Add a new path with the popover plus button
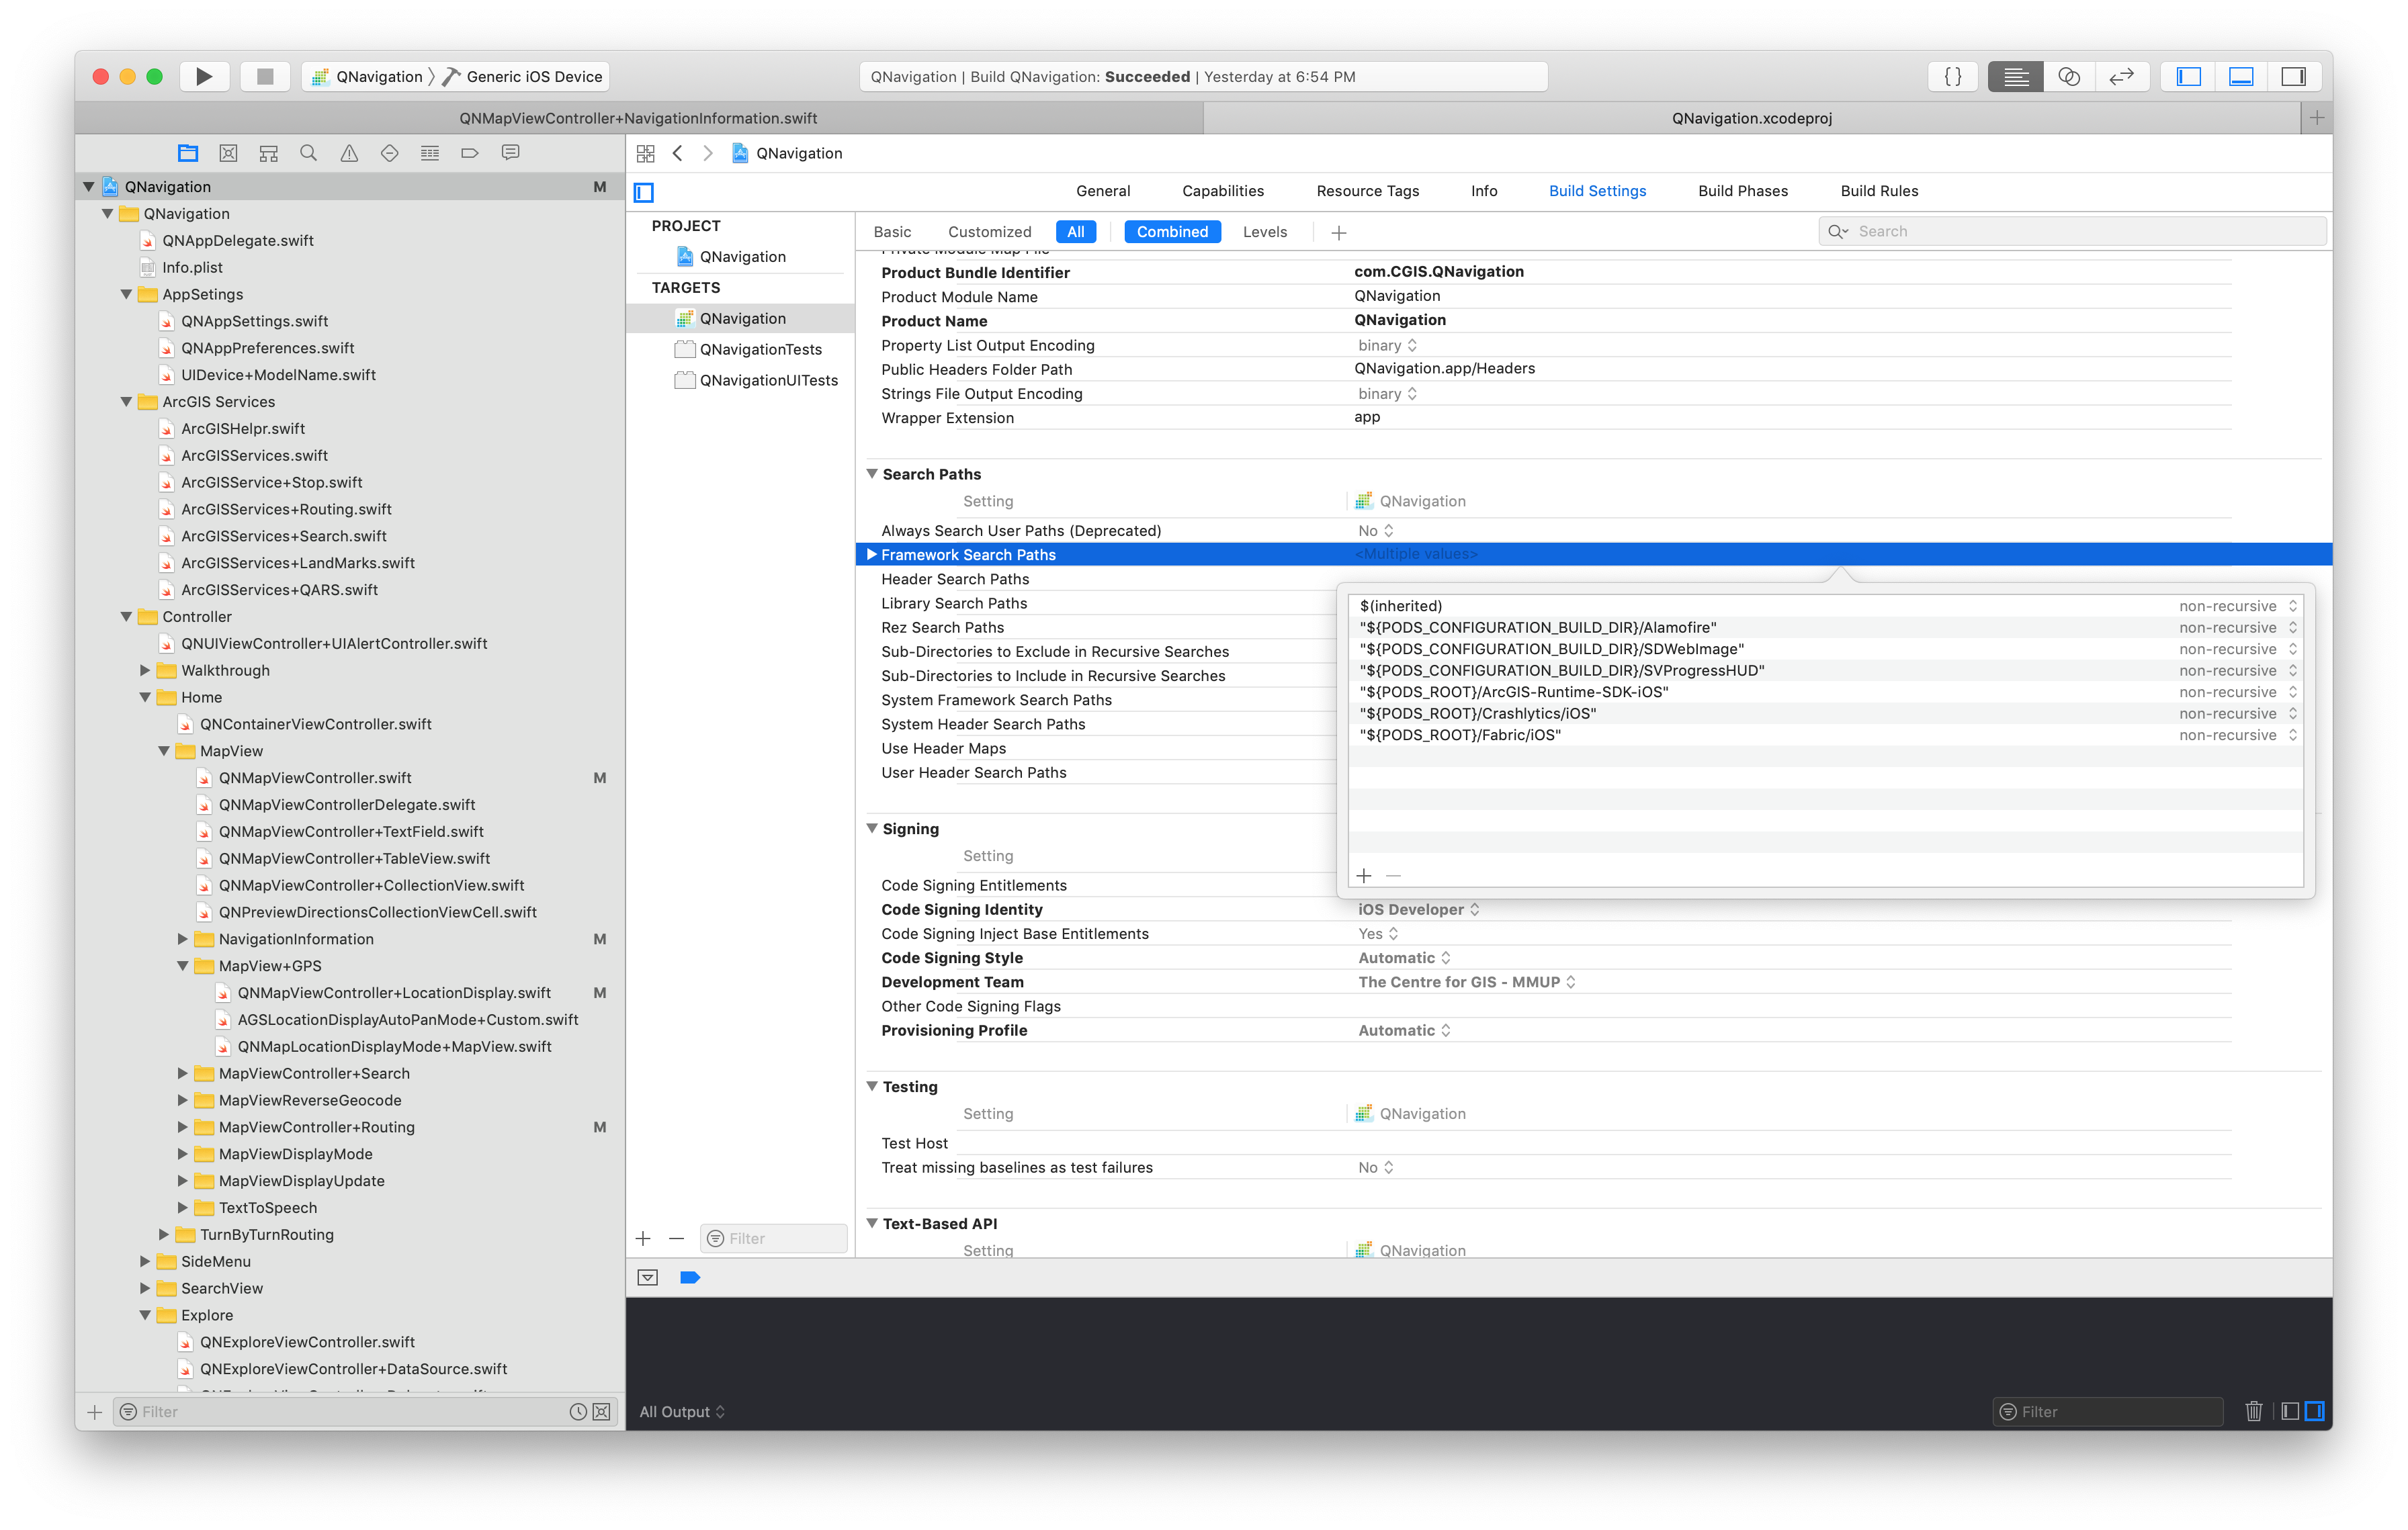2408x1530 pixels. pyautogui.click(x=1364, y=875)
